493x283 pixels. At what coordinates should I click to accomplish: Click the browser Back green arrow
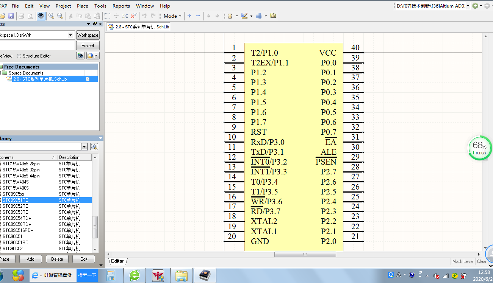point(475,6)
